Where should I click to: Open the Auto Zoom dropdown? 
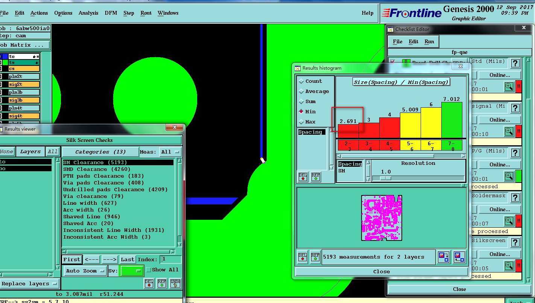pyautogui.click(x=85, y=271)
